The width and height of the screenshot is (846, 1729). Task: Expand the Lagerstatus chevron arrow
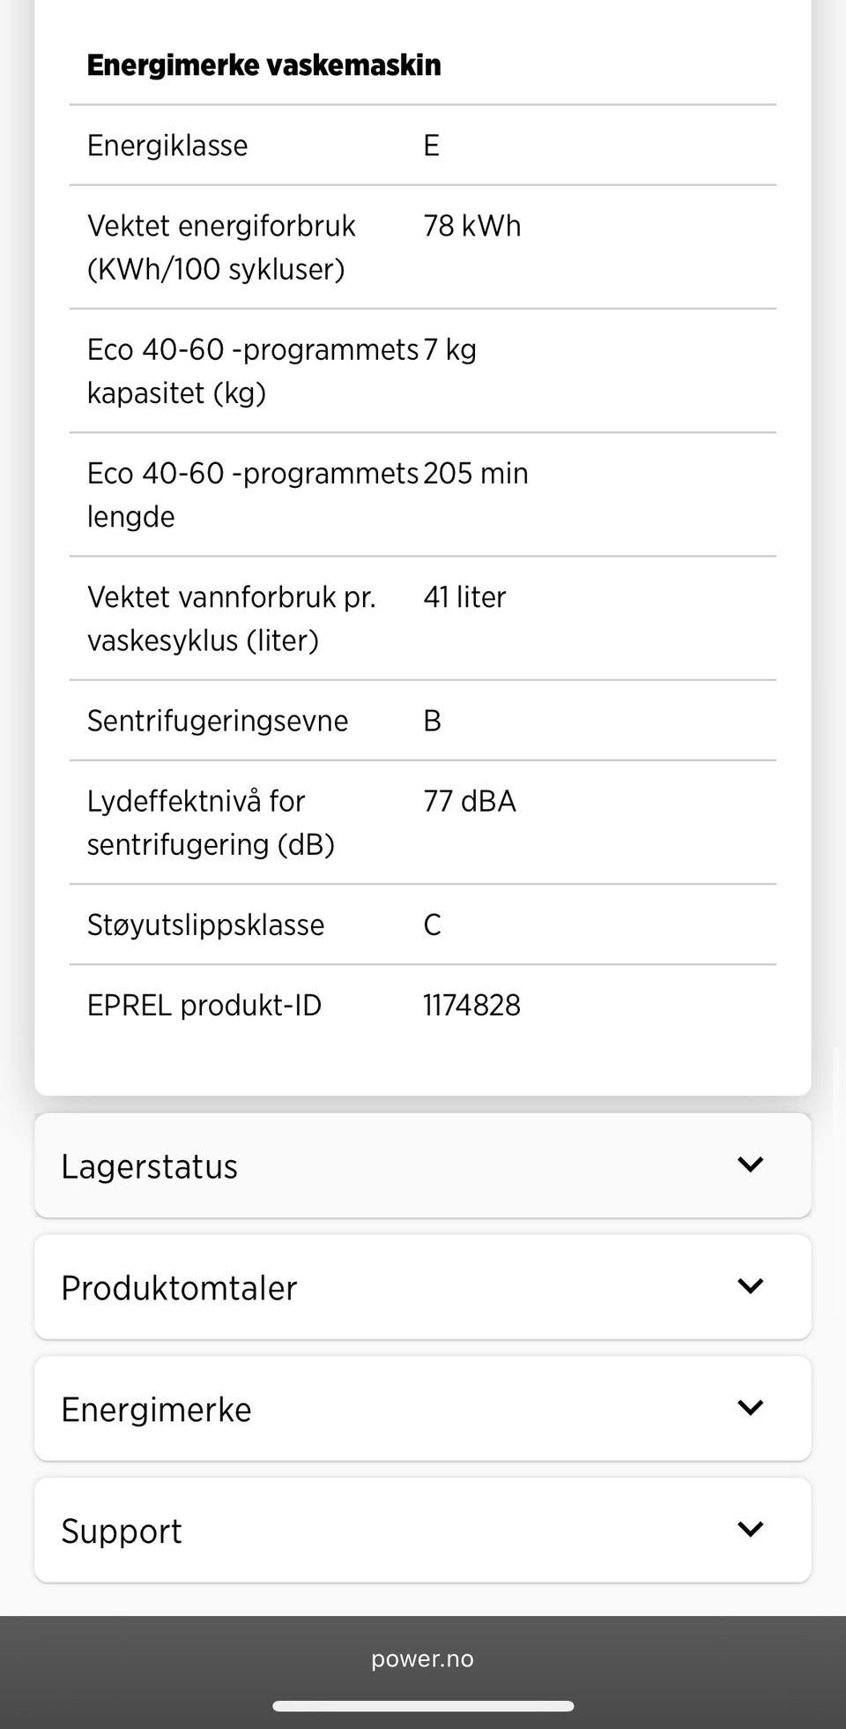749,1164
